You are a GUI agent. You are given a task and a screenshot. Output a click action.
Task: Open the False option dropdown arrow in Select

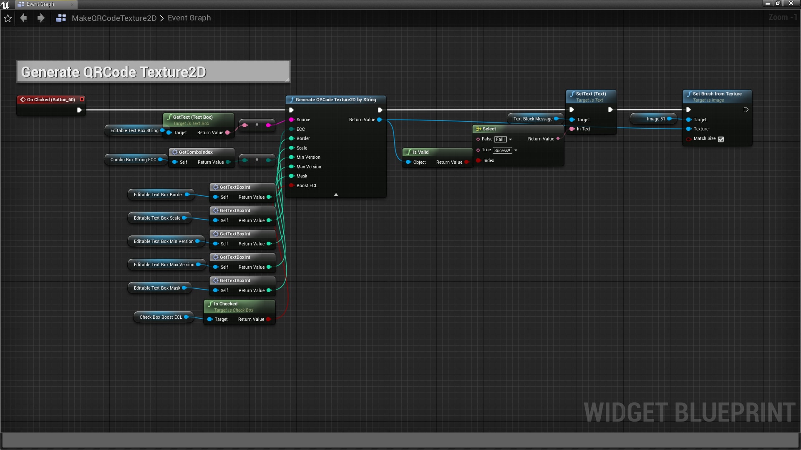click(510, 140)
